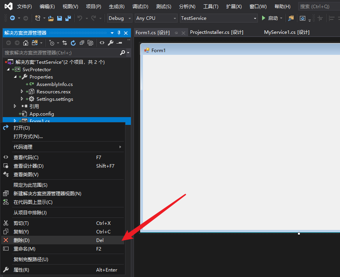Choose Rename in the context menu
The height and width of the screenshot is (277, 340).
click(x=24, y=249)
